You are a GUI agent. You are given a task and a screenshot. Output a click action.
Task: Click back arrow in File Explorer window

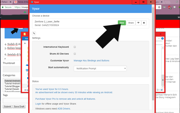point(25,43)
